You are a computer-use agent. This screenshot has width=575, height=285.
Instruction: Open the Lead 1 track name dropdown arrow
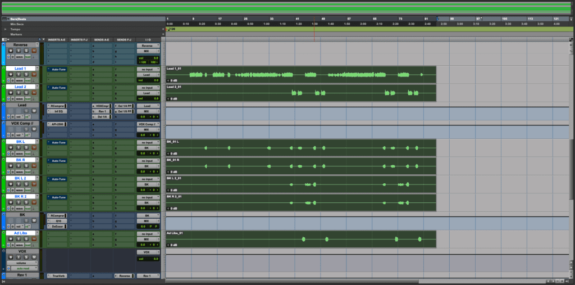[x=37, y=69]
